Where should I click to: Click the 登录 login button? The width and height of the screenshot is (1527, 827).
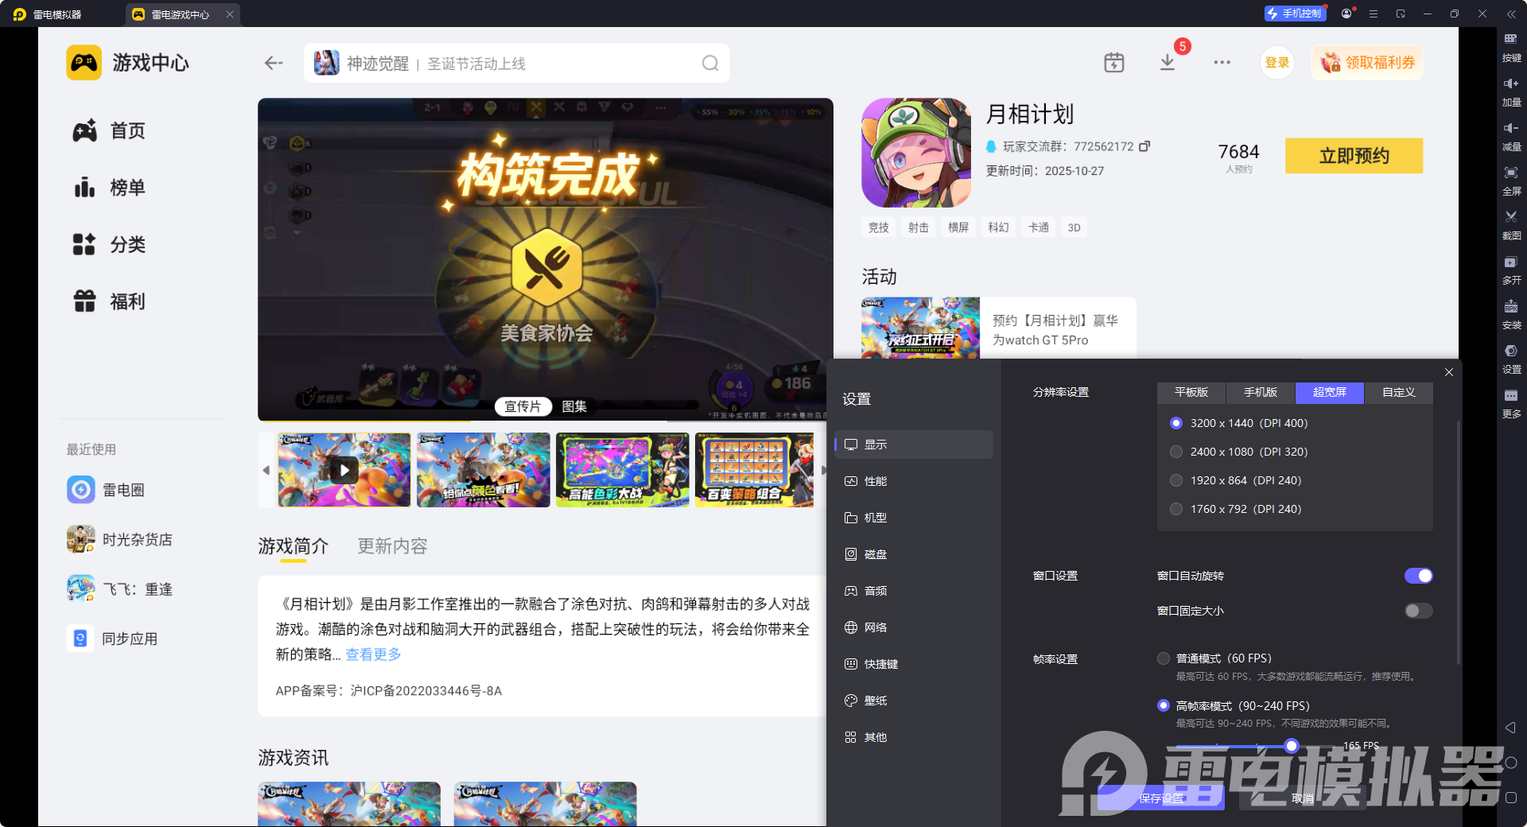click(1276, 63)
